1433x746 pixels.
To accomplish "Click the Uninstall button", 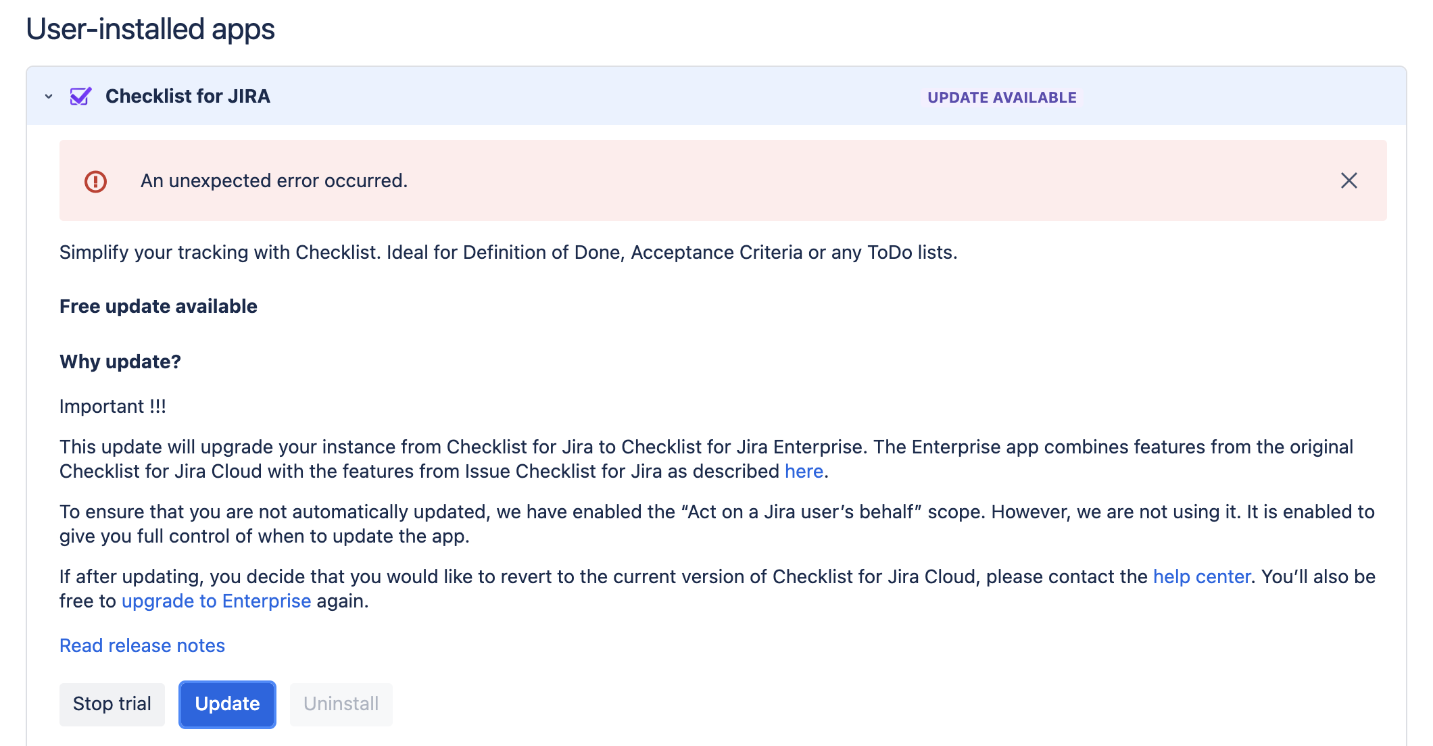I will (x=341, y=704).
